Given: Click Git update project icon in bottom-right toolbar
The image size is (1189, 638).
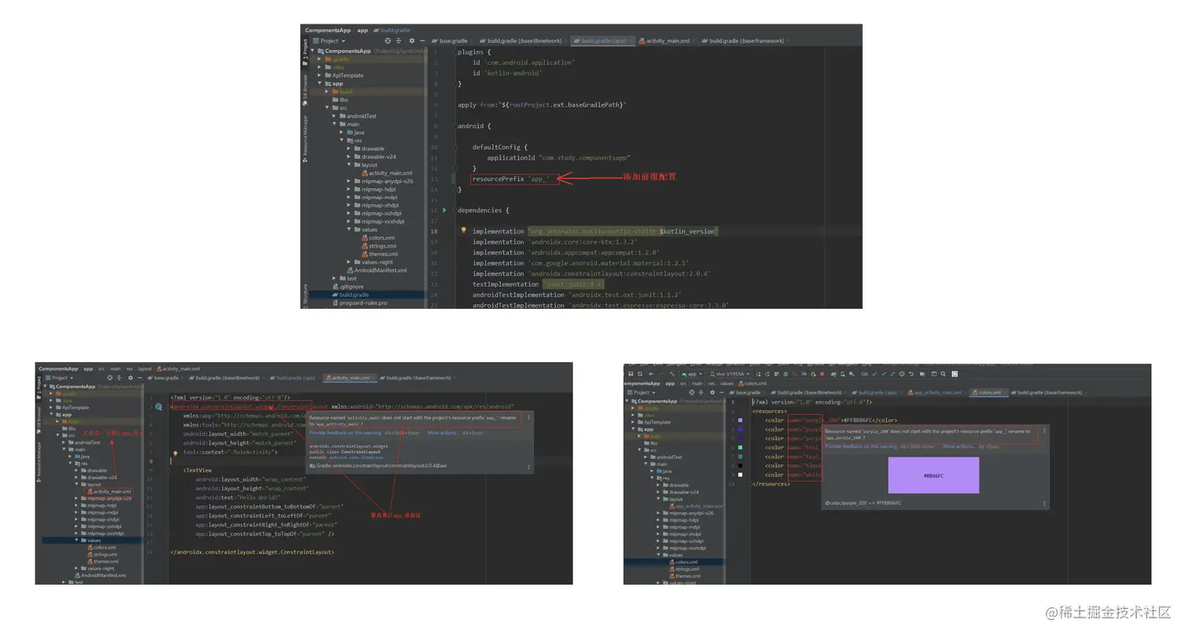Looking at the screenshot, I should click(x=876, y=374).
